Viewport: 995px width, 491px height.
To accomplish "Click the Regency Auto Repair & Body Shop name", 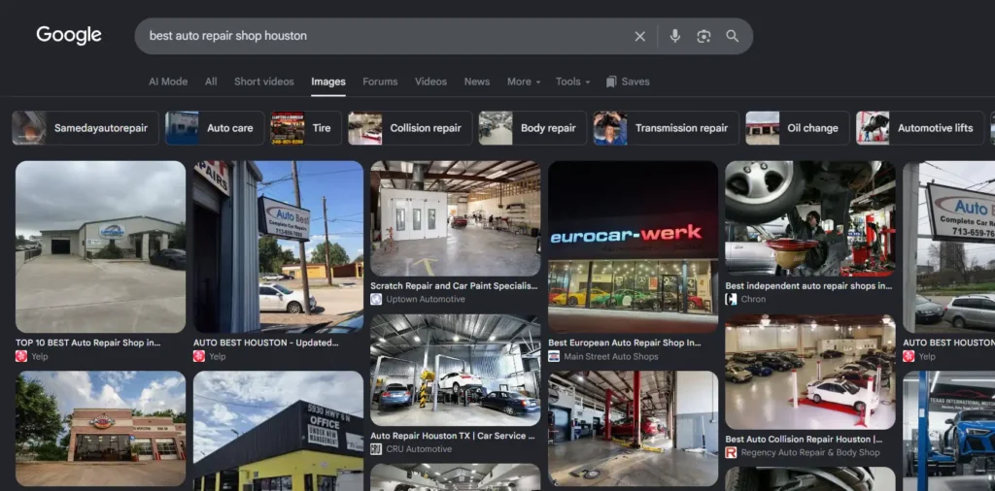I will (810, 452).
